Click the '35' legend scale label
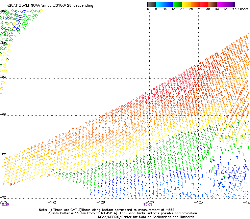This screenshot has height=219, width=250. 208,9
